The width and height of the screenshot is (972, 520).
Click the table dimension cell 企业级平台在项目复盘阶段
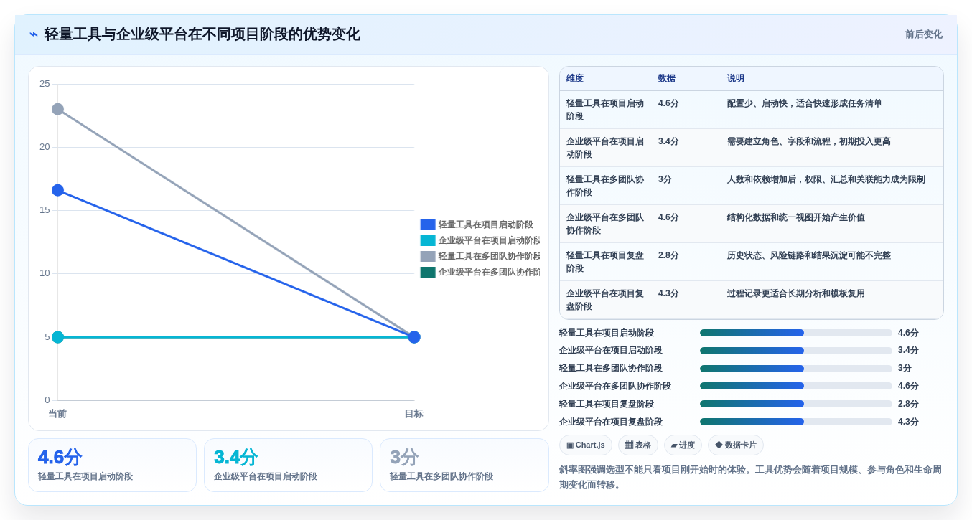click(x=605, y=300)
